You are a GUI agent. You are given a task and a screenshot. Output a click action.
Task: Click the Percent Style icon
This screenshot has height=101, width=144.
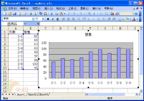pos(89,19)
